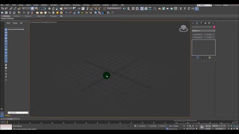Image resolution: width=239 pixels, height=134 pixels.
Task: Open the Modifiers menu
Action: 44,5
